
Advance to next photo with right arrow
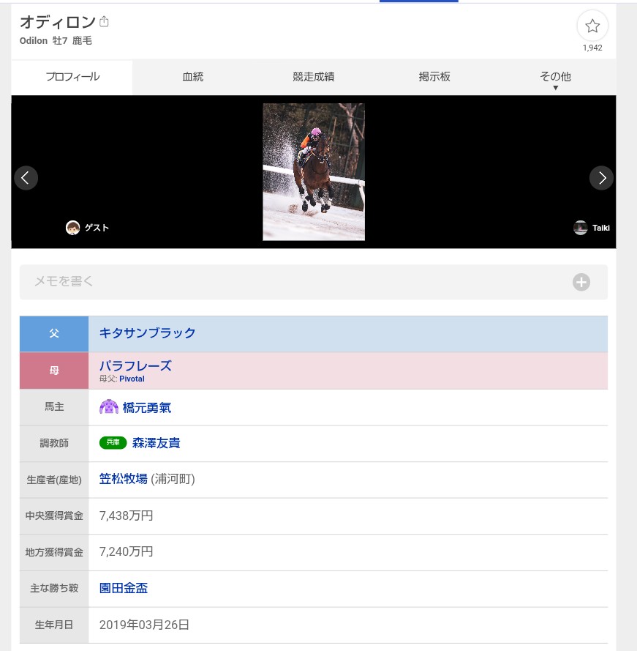point(601,177)
